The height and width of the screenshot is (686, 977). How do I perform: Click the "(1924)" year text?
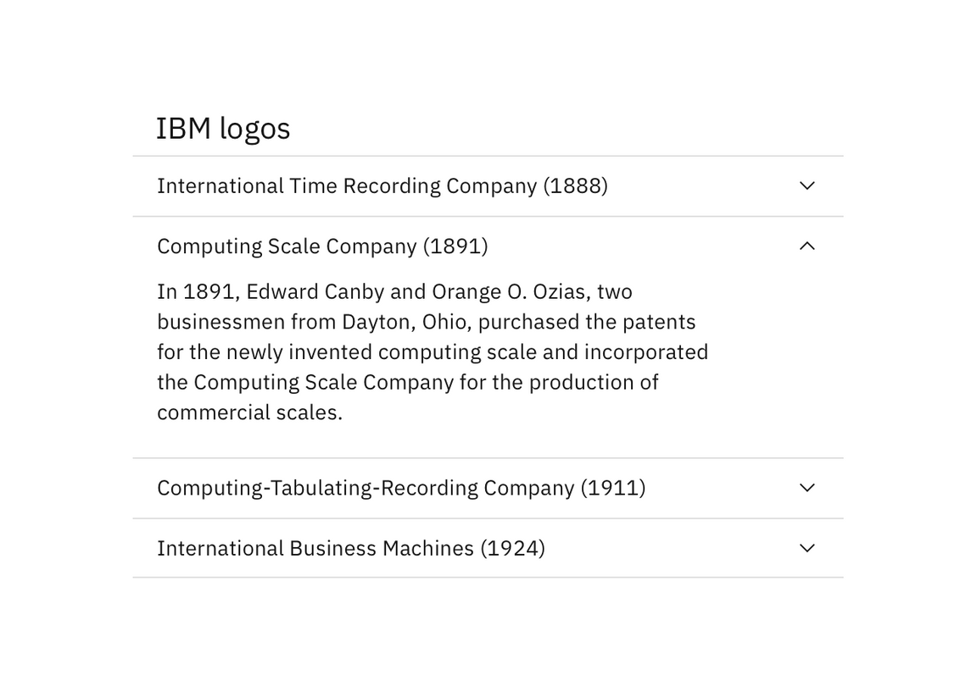512,548
